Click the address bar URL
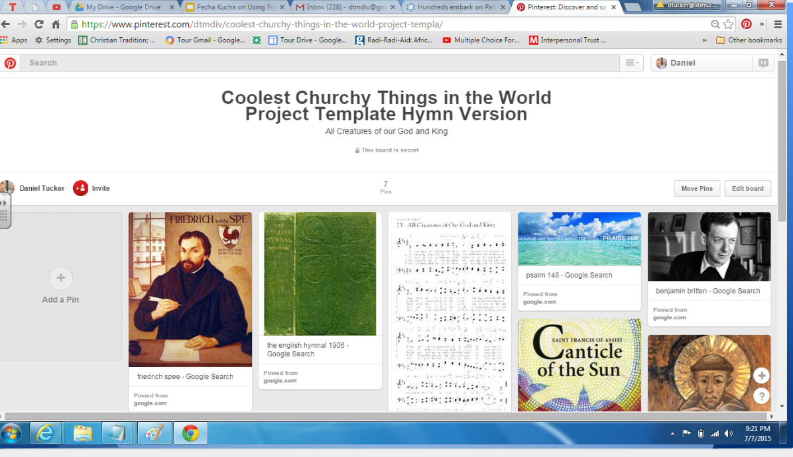This screenshot has width=793, height=457. (x=262, y=25)
